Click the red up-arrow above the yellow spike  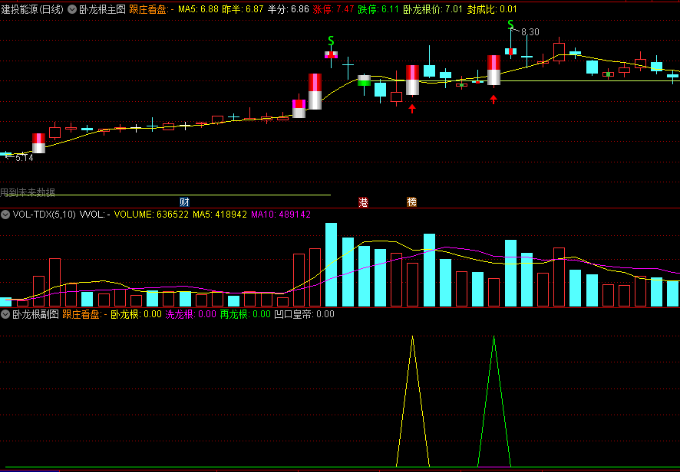pyautogui.click(x=412, y=108)
